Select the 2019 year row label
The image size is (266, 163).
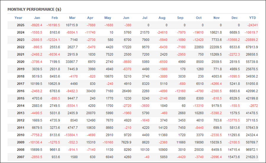point(21,69)
